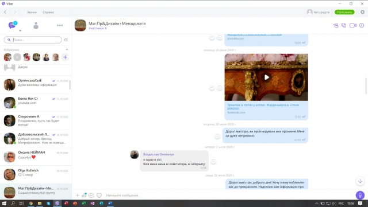Viewport: 368px width, 207px height.
Task: Add a participant to the group chat
Action: tap(336, 25)
